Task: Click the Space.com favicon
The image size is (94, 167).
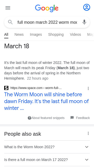Action: tap(6, 88)
